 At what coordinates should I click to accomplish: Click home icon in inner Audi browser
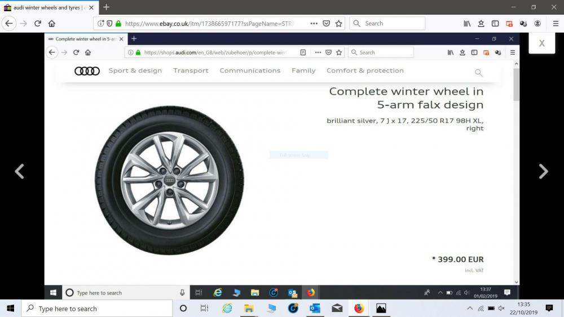[88, 52]
